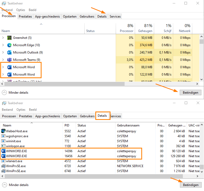Screen dimensions: 204x191
Task: Open the Opties menu in the upper window
Action: pos(21,10)
